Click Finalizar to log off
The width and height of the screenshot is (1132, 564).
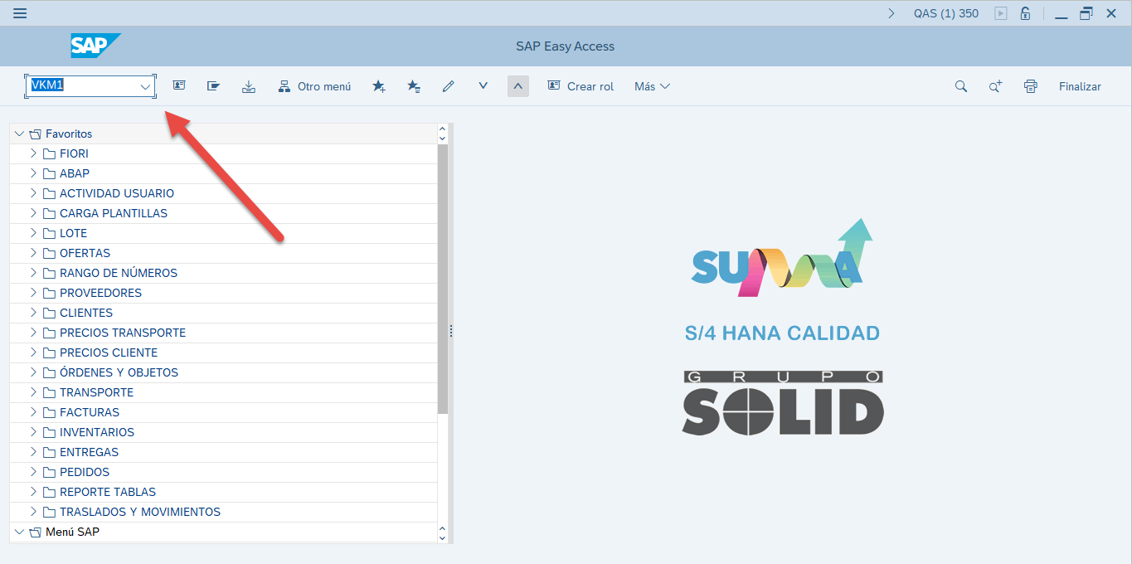(x=1080, y=86)
